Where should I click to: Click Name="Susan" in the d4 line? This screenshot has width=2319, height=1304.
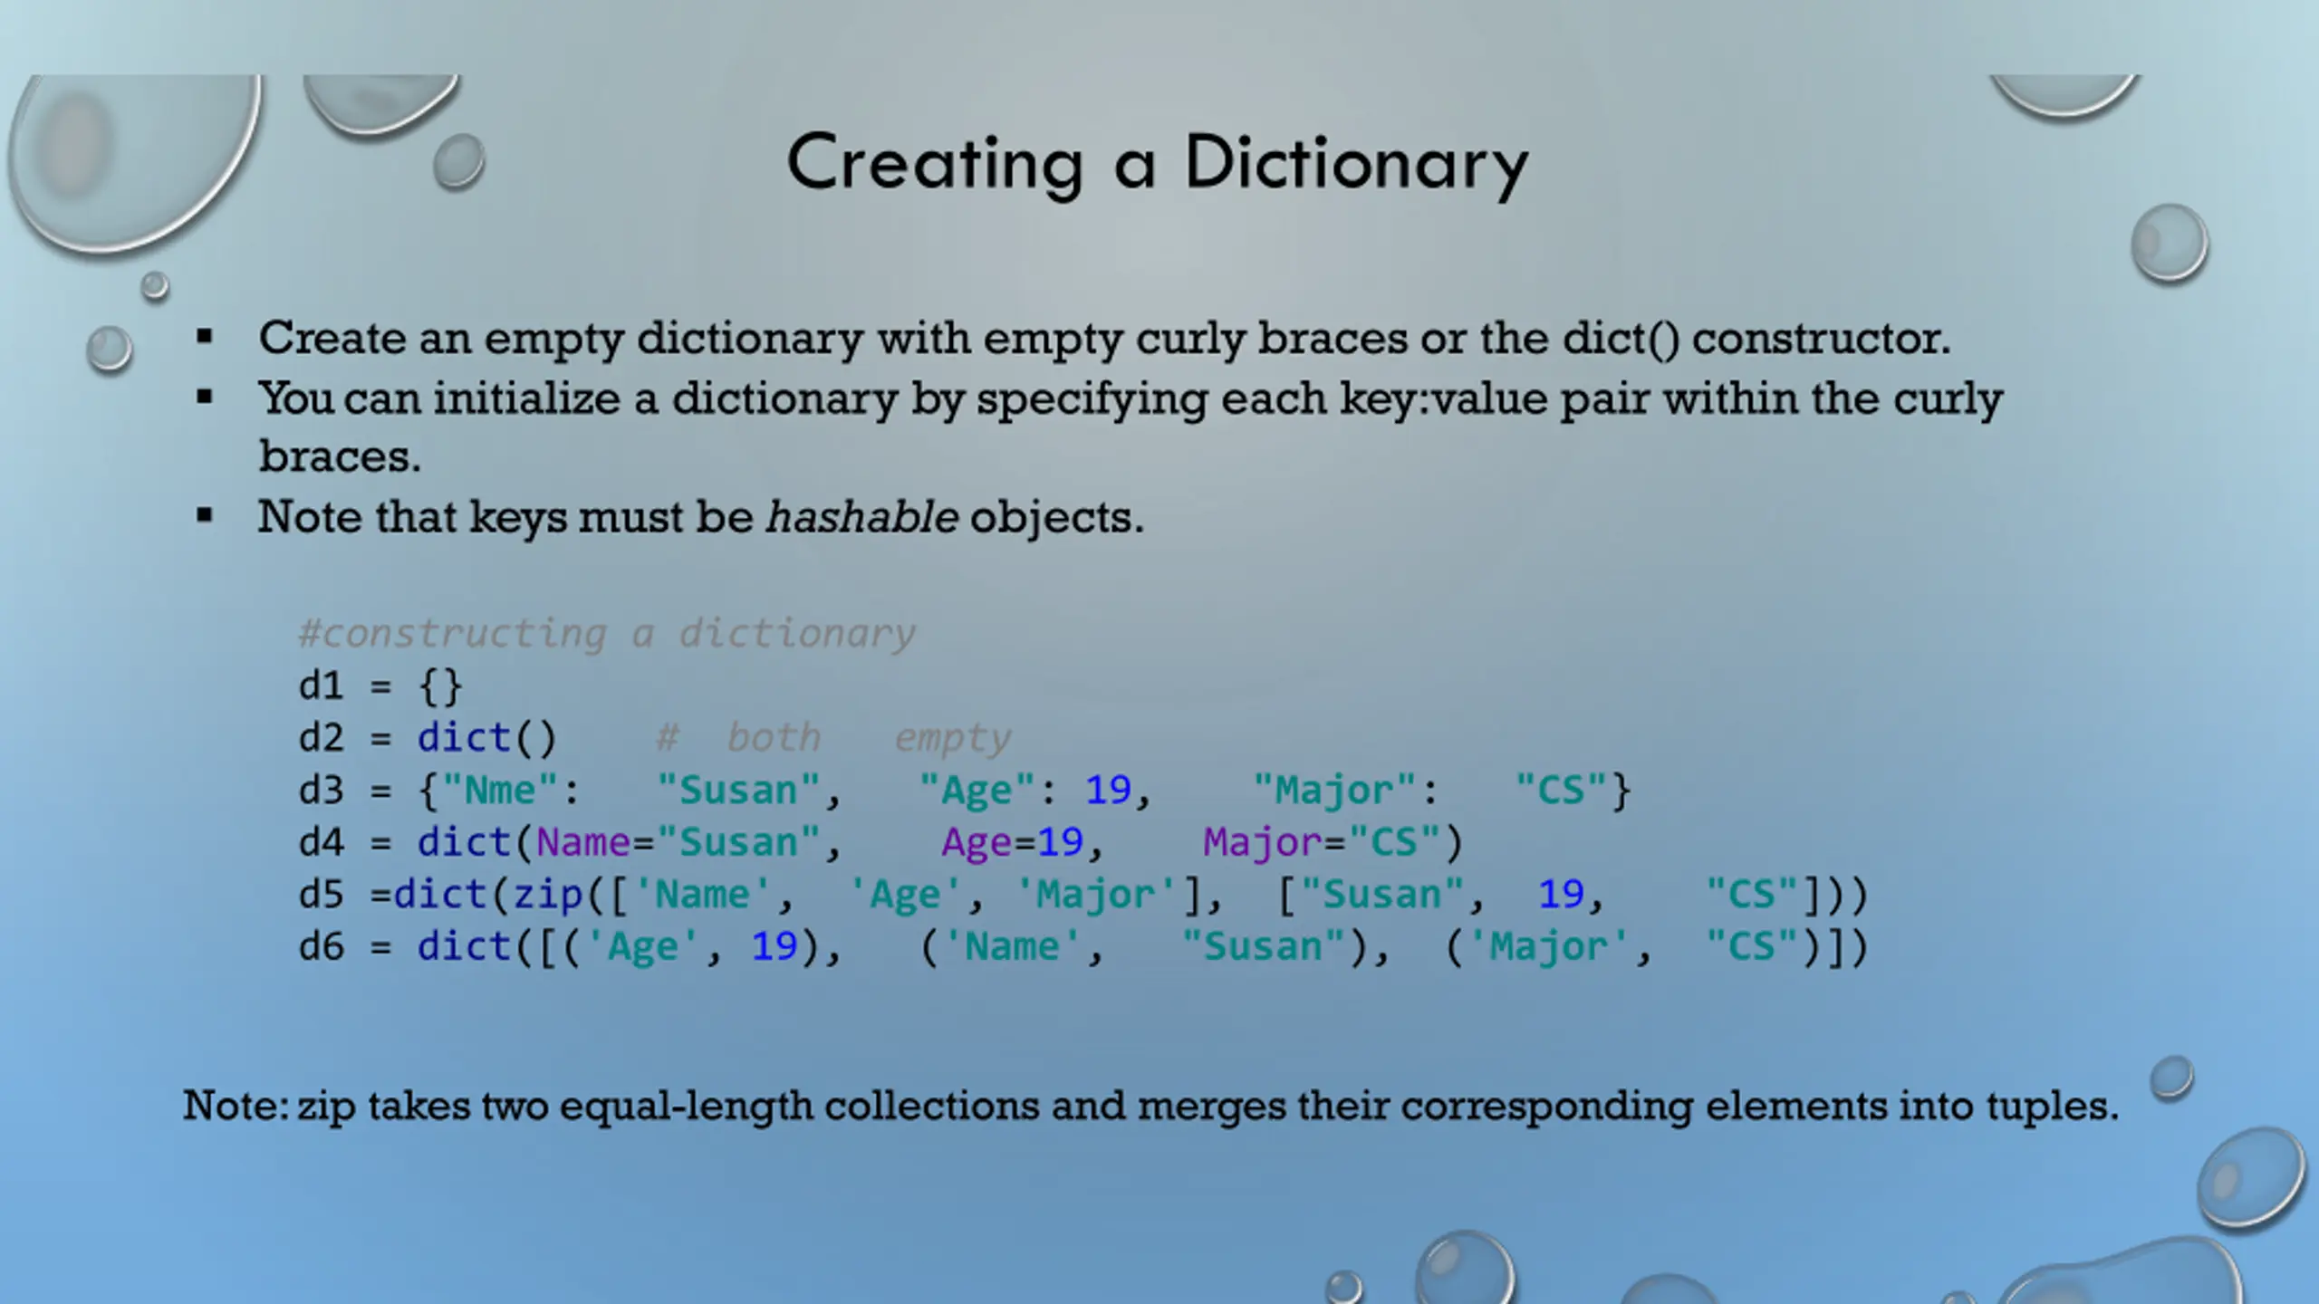(678, 842)
